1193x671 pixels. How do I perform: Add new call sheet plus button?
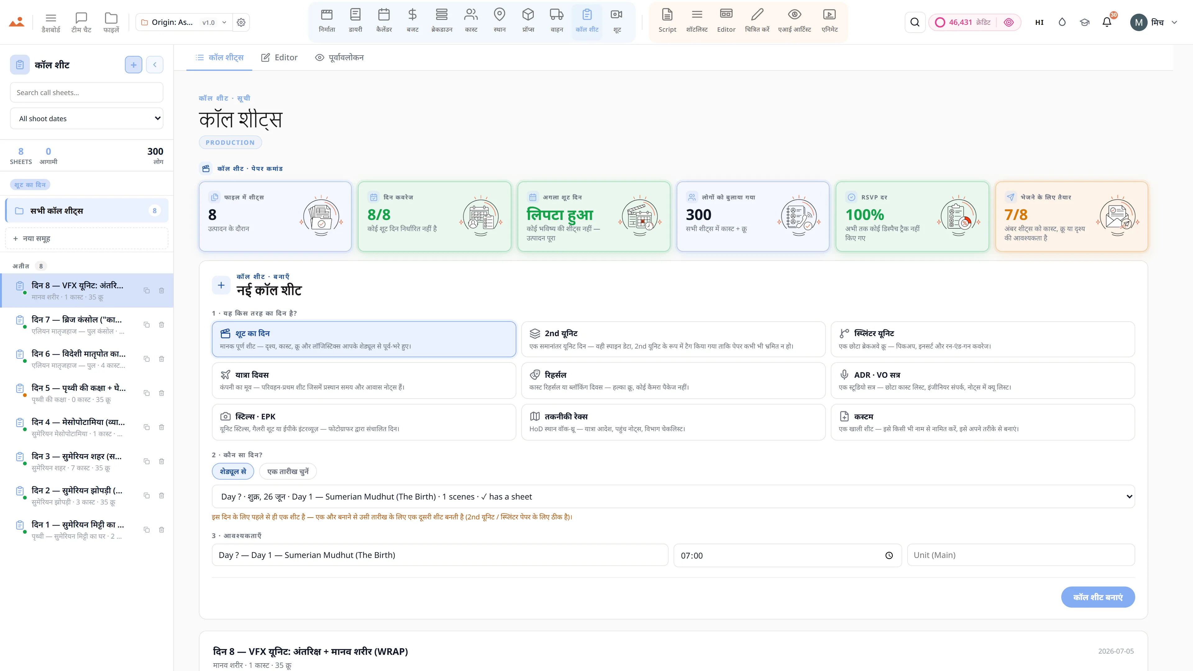click(x=133, y=65)
